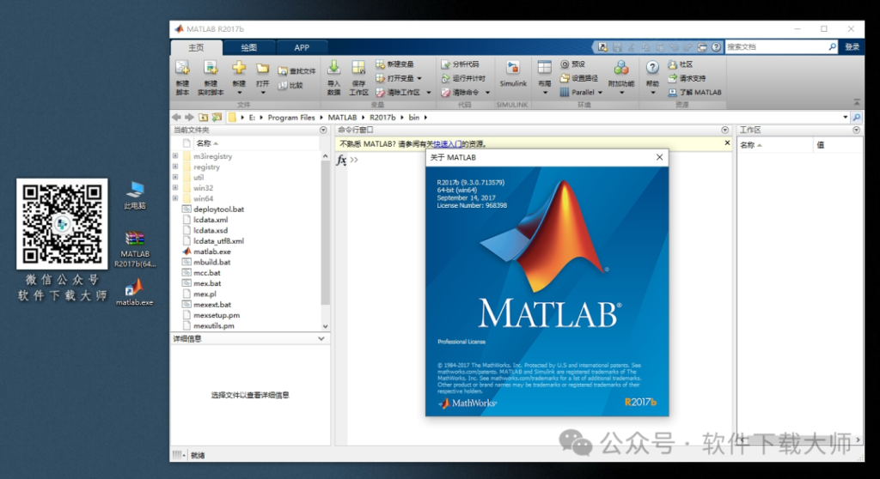The height and width of the screenshot is (479, 880).
Task: Click the 附加功能 cubes icon
Action: point(621,69)
